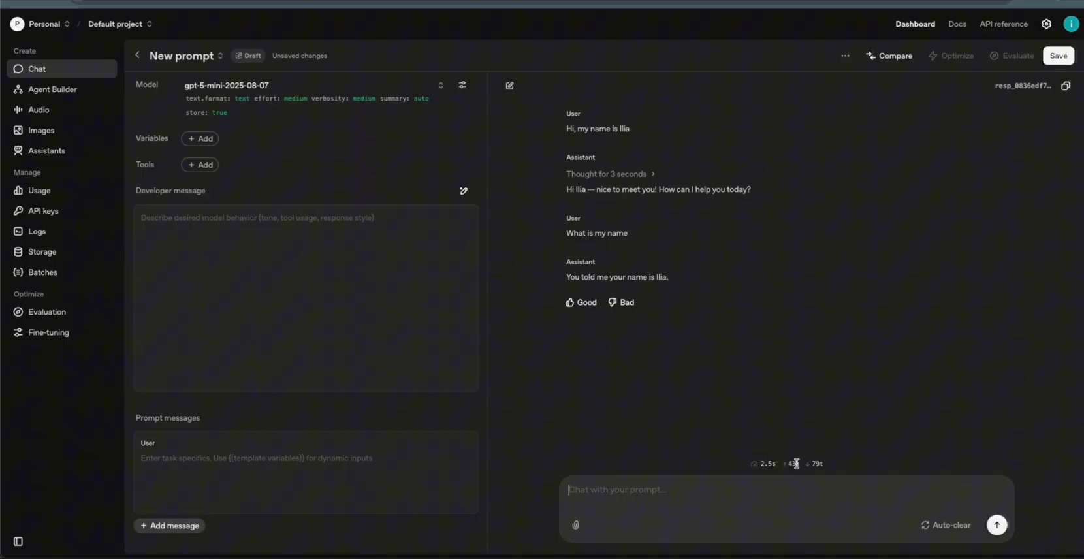Toggle Auto-clear option

tap(946, 525)
